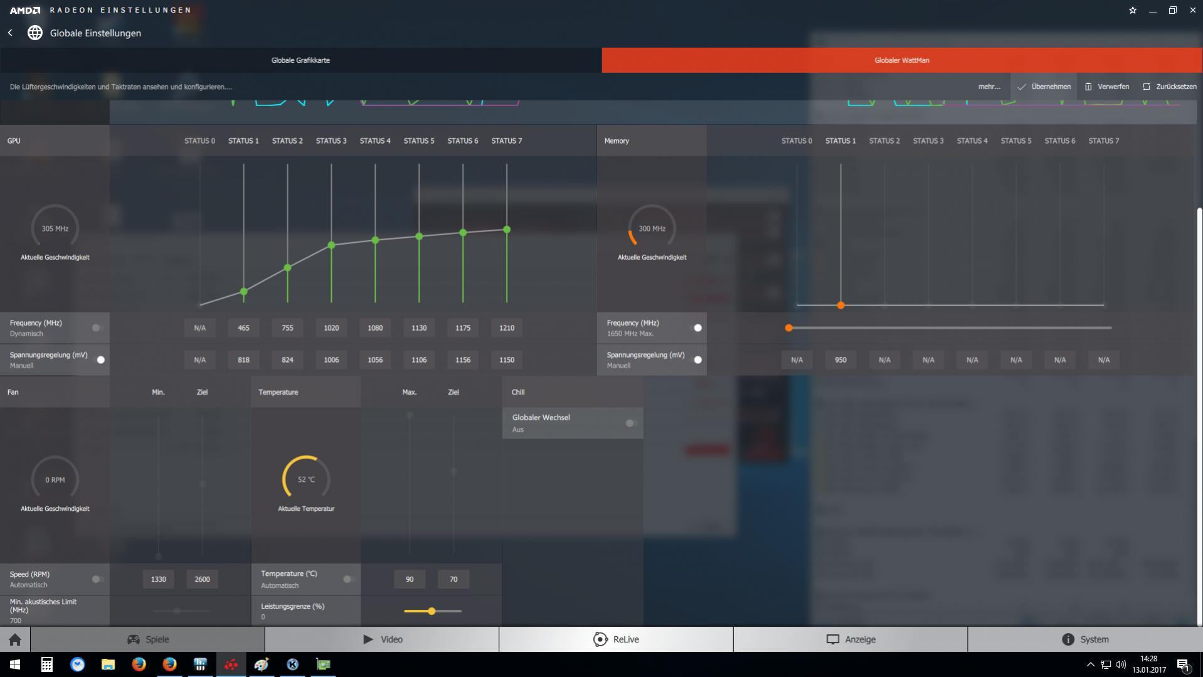This screenshot has height=677, width=1203.
Task: Select GPU Status 6 frequency field 1175
Action: 463,328
